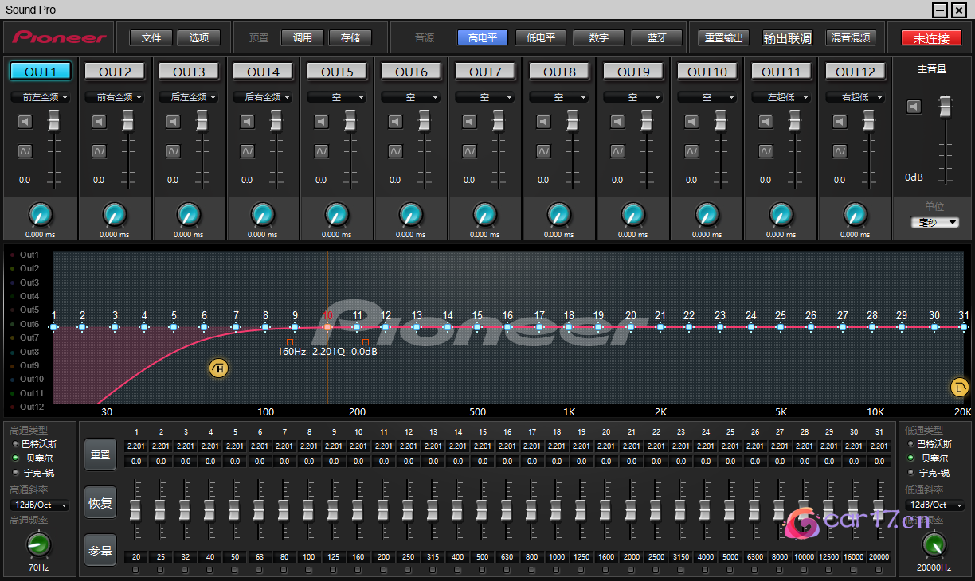The image size is (975, 581).
Task: Select 高电平 audio source
Action: click(x=483, y=37)
